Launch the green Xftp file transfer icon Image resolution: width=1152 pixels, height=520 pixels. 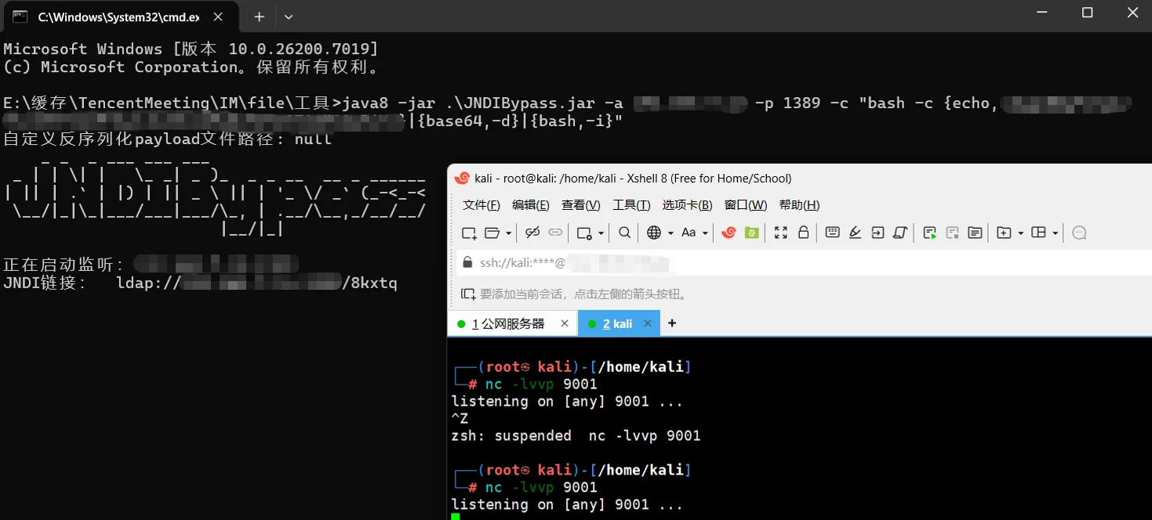[752, 233]
